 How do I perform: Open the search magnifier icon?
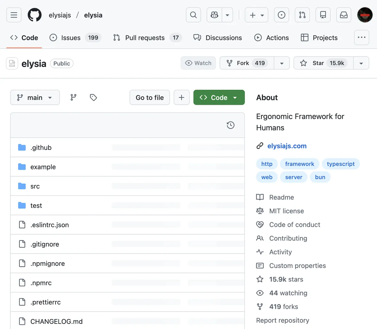[x=193, y=15]
